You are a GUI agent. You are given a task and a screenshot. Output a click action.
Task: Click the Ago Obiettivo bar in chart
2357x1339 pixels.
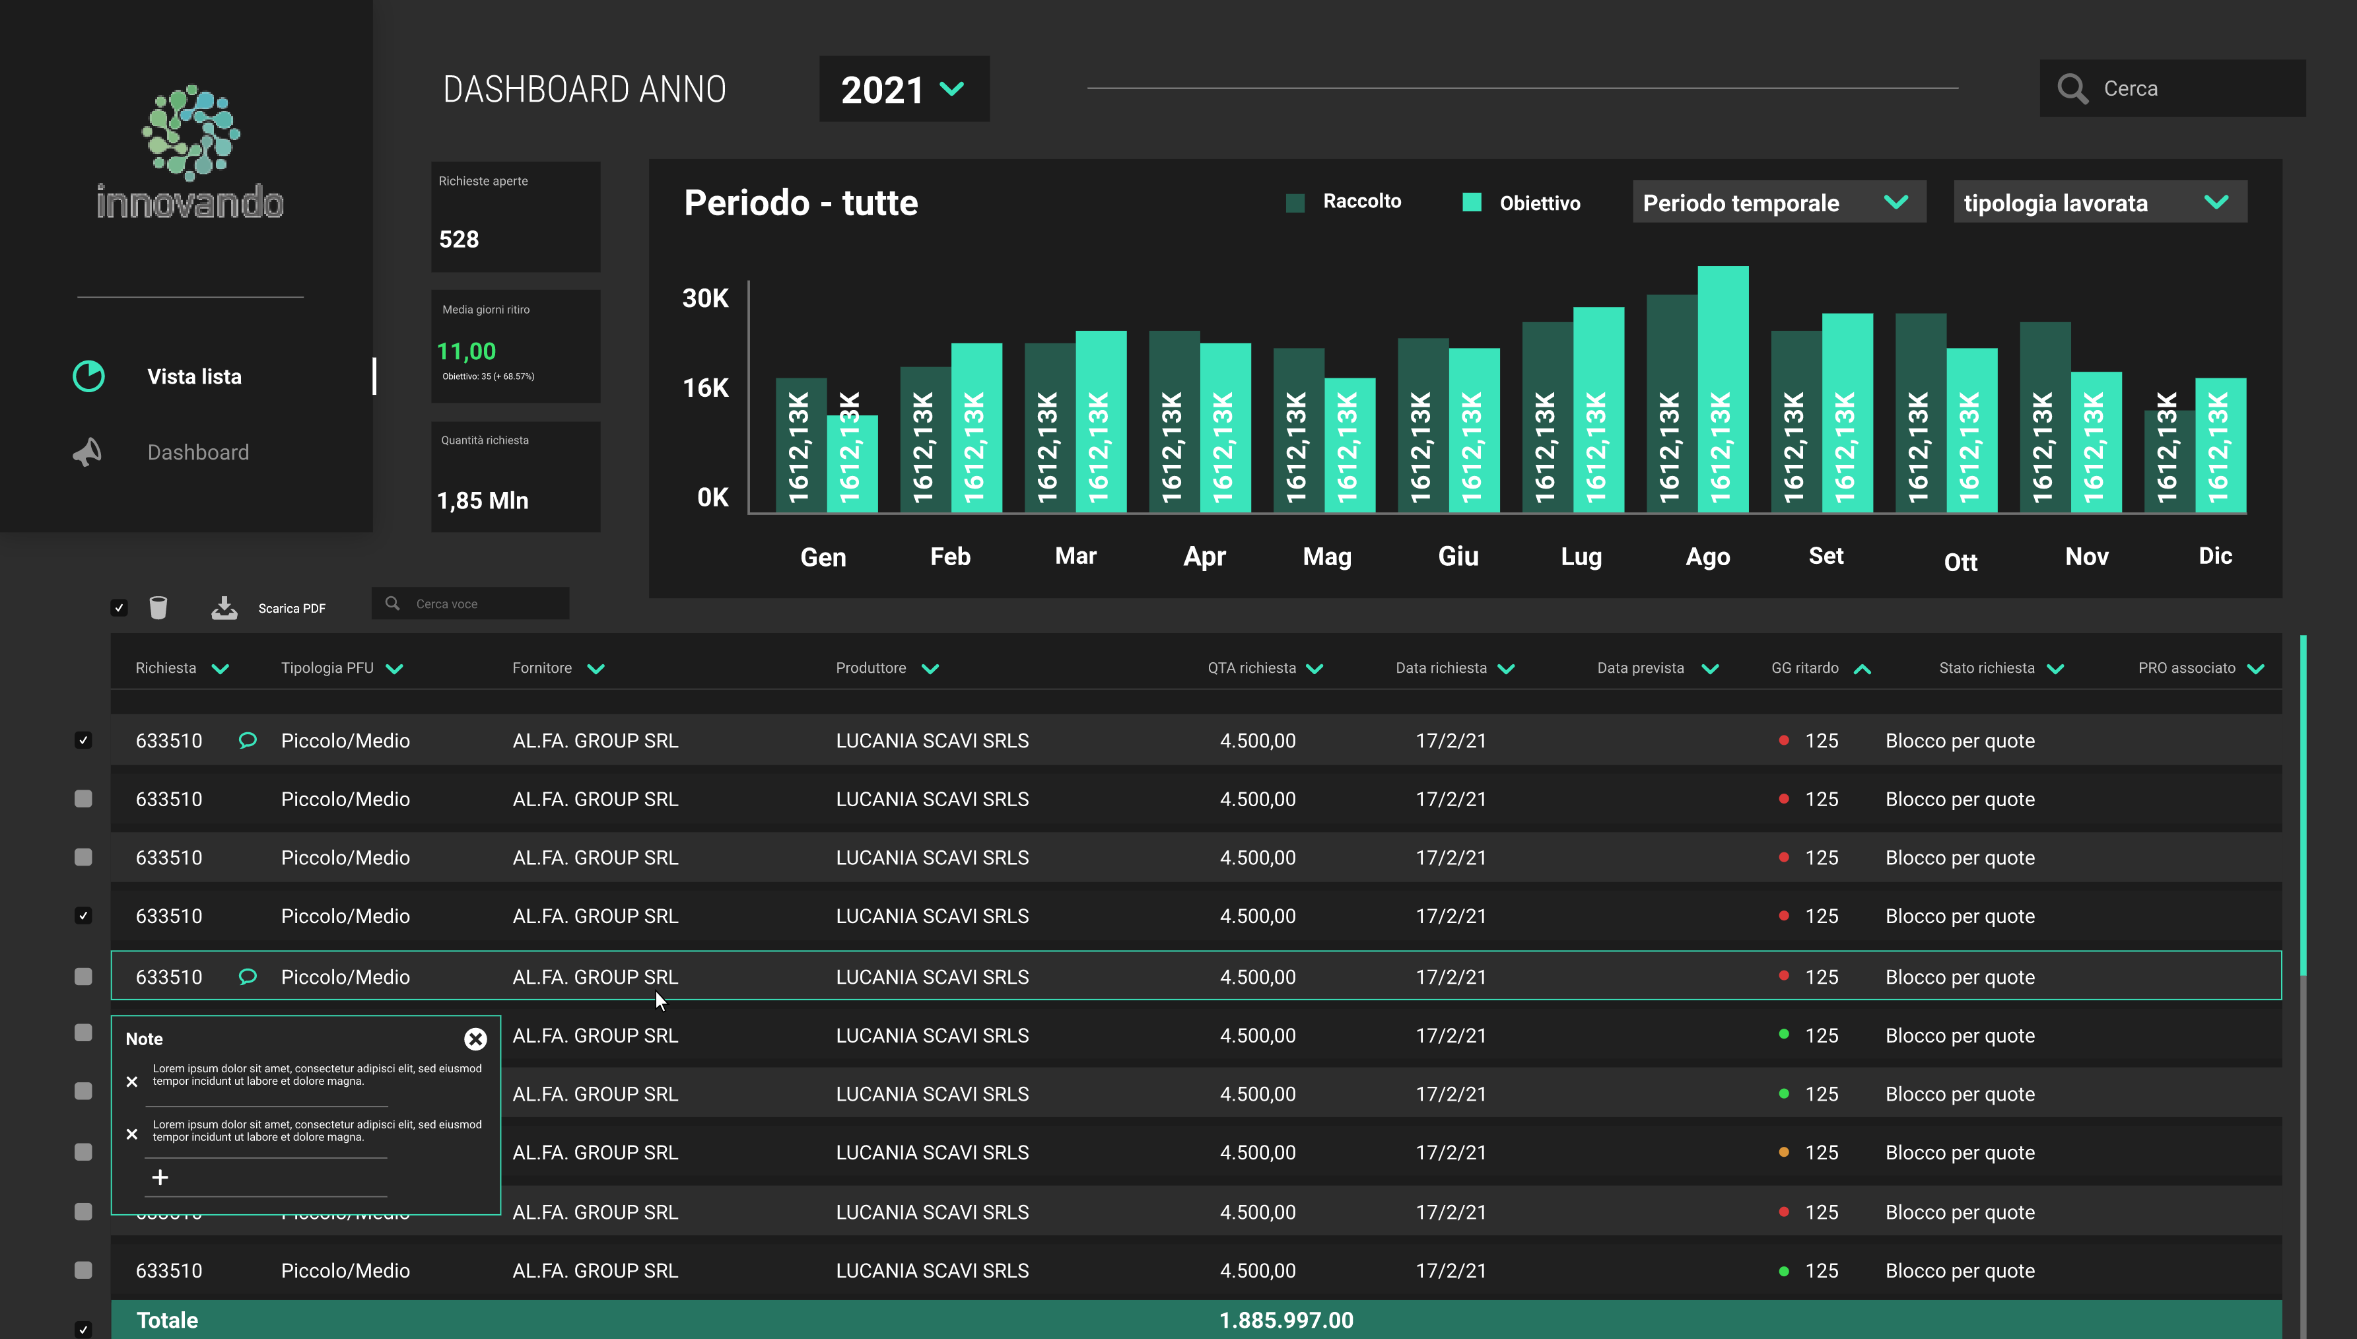click(1723, 389)
